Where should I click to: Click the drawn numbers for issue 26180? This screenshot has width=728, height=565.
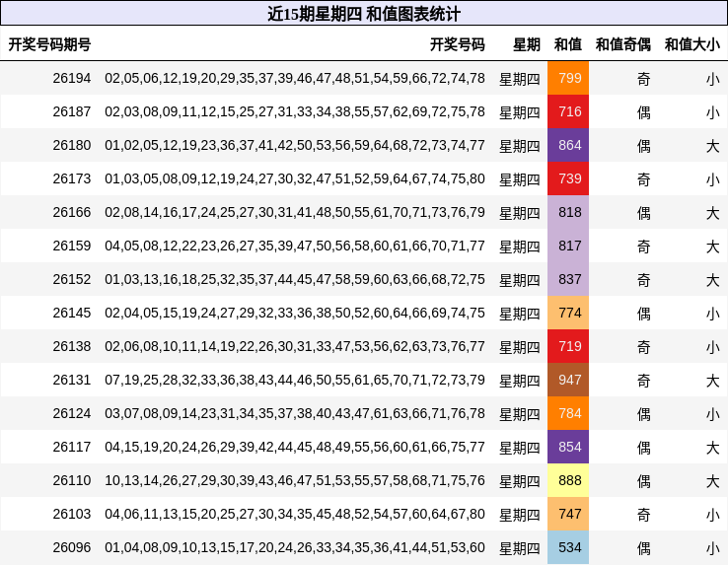295,145
